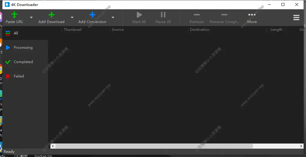Click the blue Add Conversion icon
Viewport: 306px width, 157px height.
click(92, 15)
